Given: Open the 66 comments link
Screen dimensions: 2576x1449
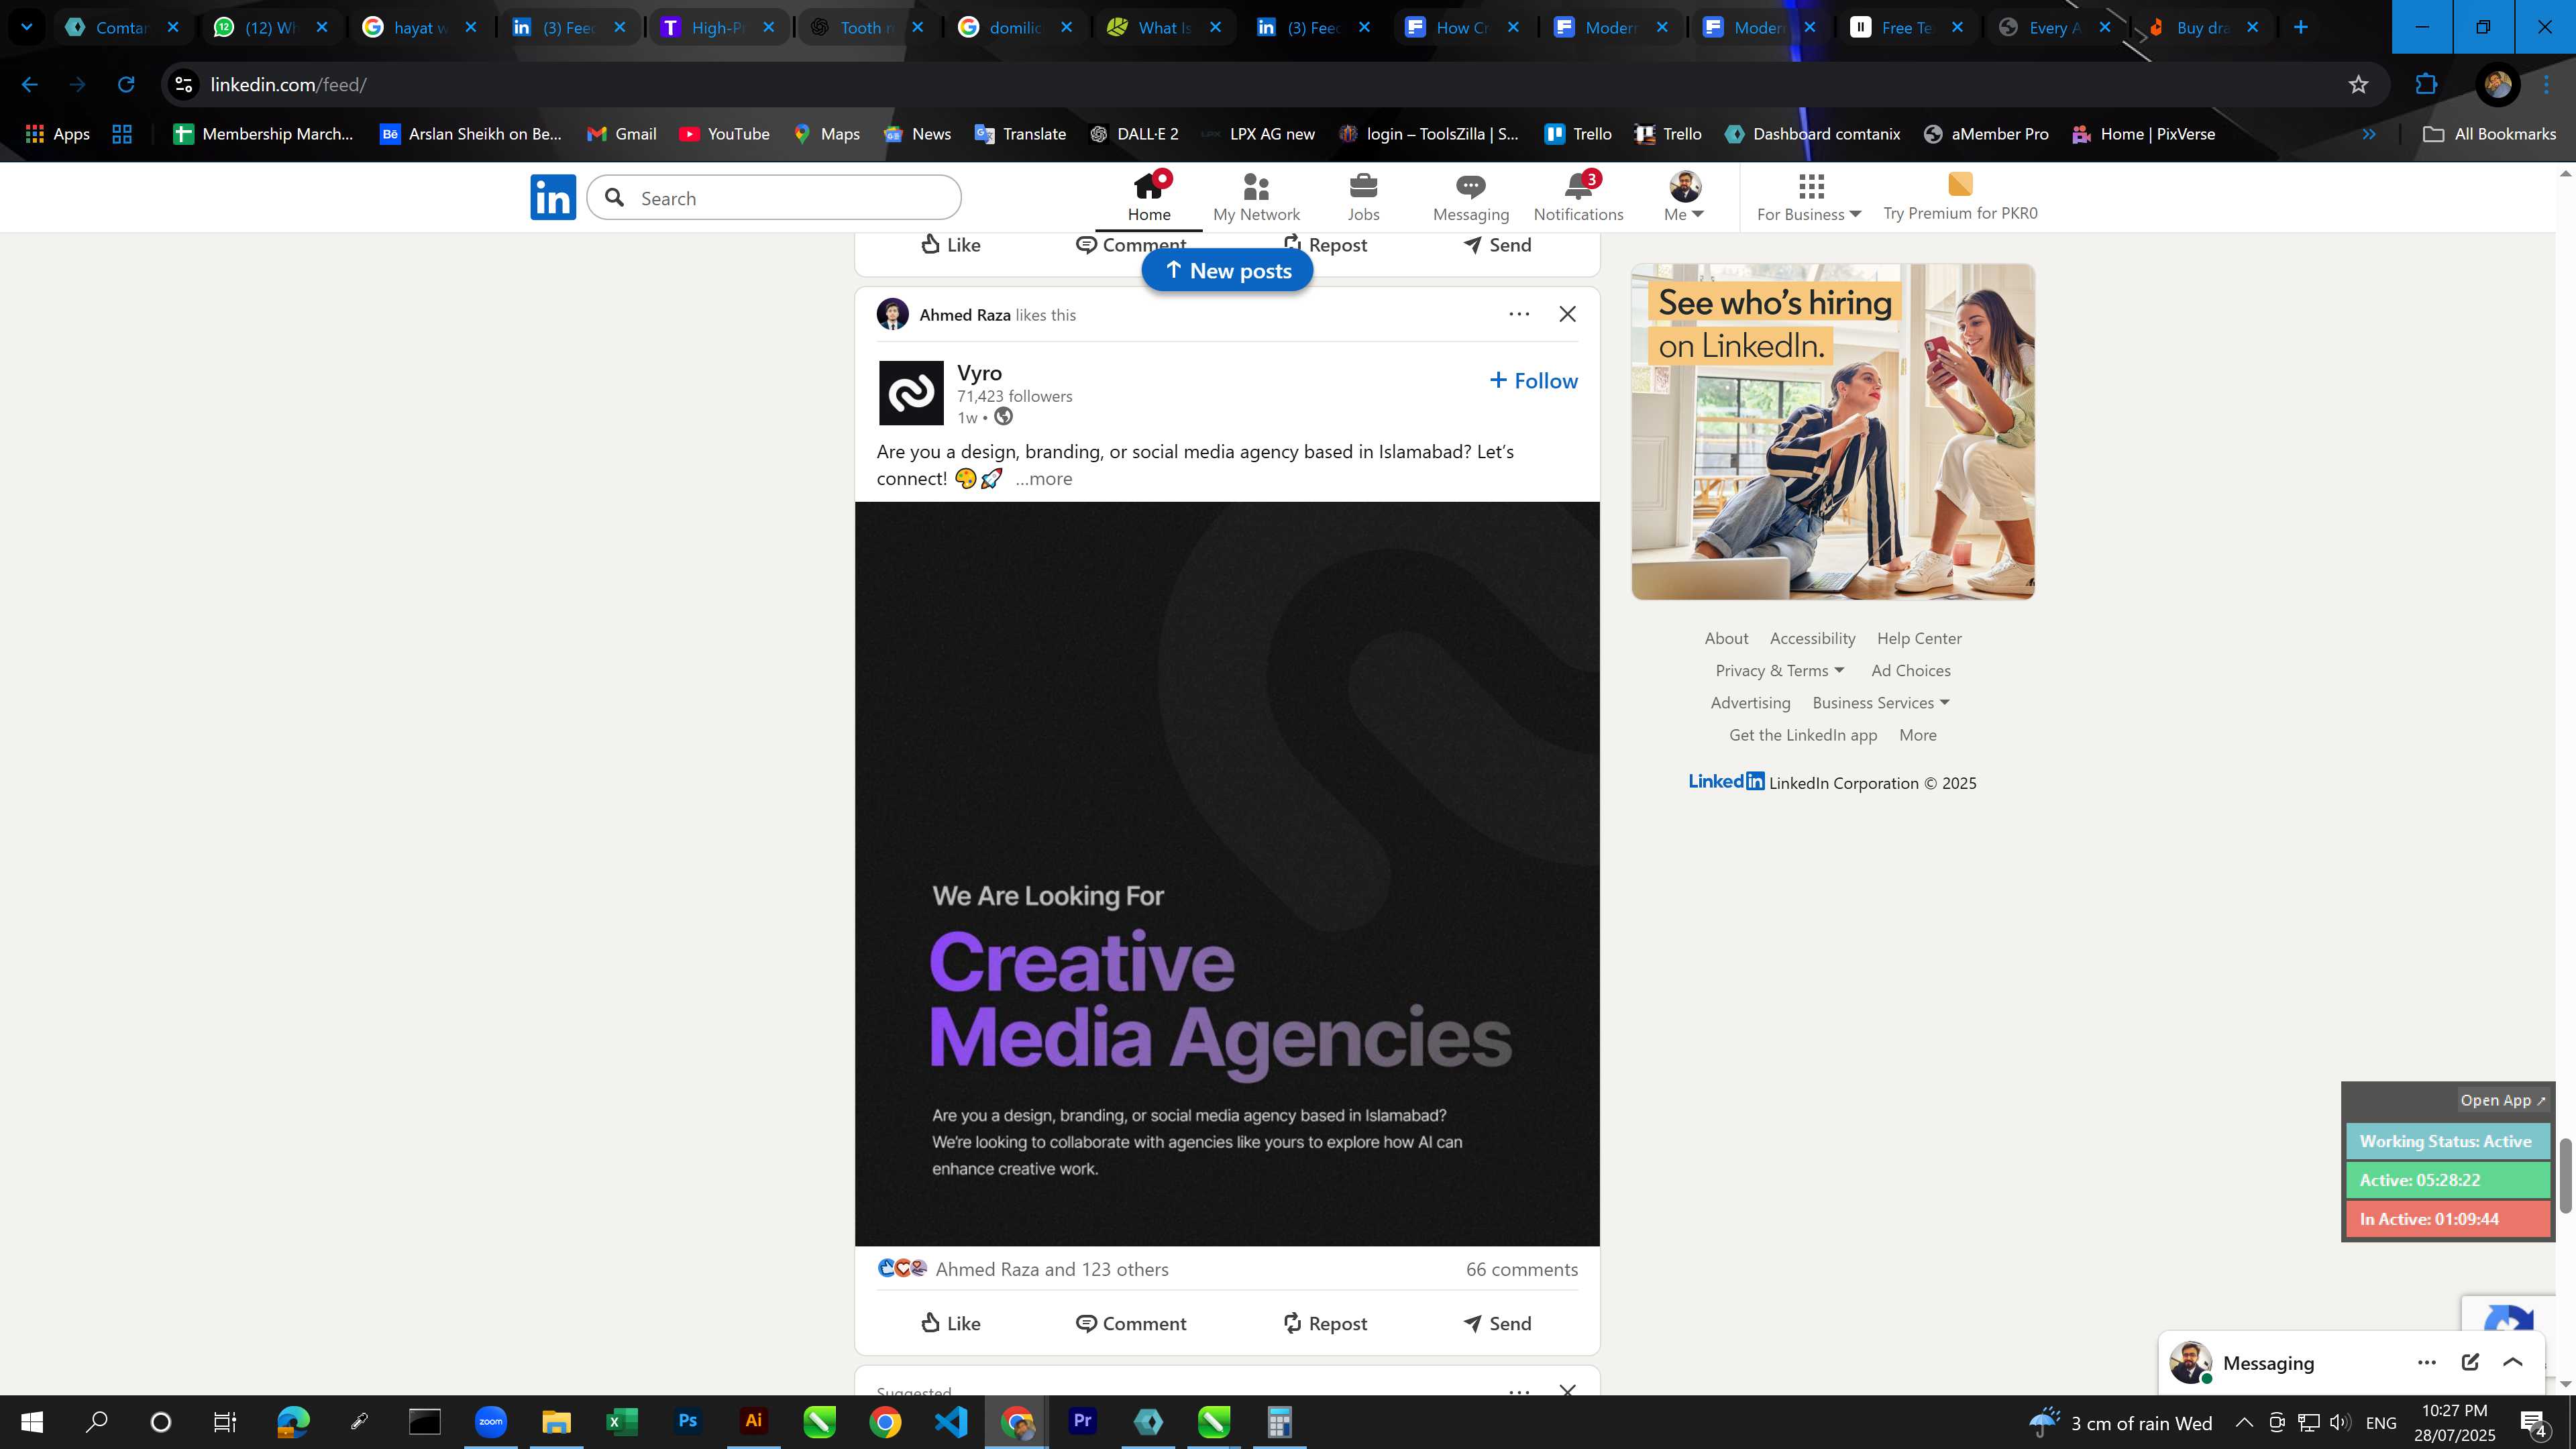Looking at the screenshot, I should coord(1521,1269).
